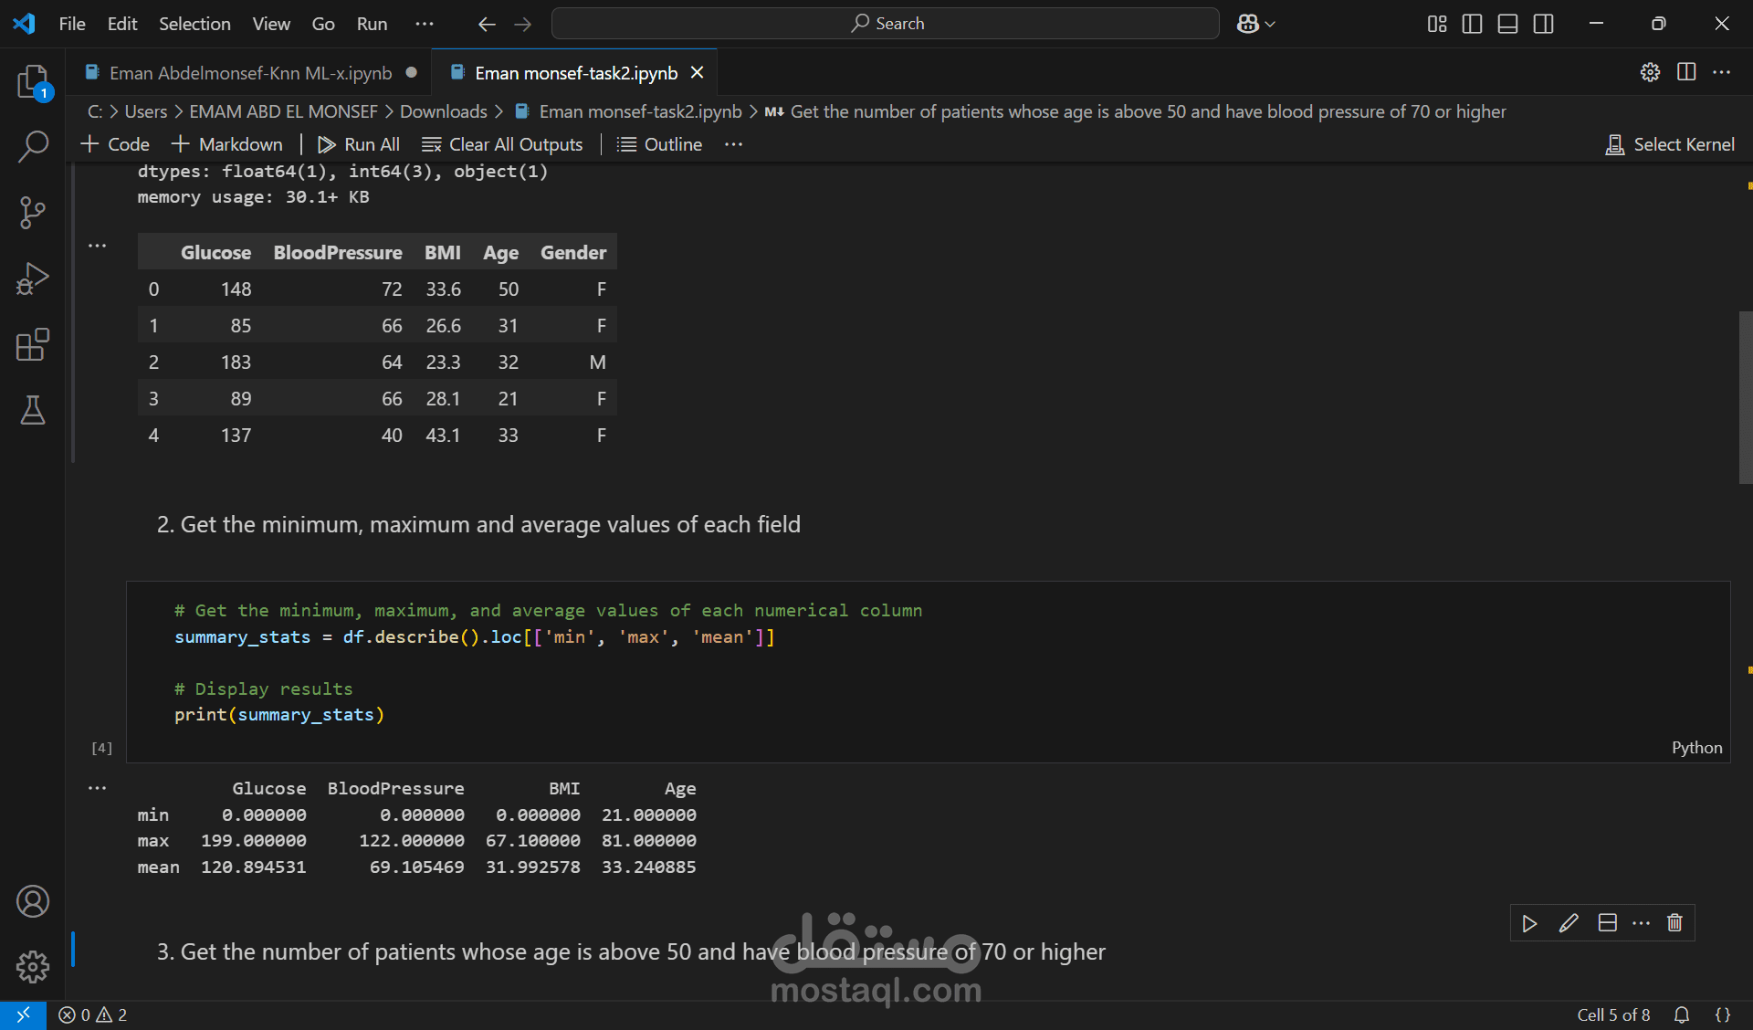Viewport: 1753px width, 1030px height.
Task: Click the top Search command box
Action: click(886, 24)
